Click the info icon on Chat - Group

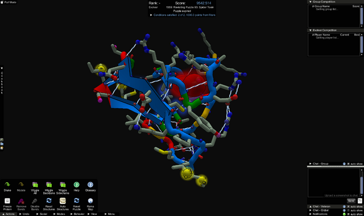(344, 164)
